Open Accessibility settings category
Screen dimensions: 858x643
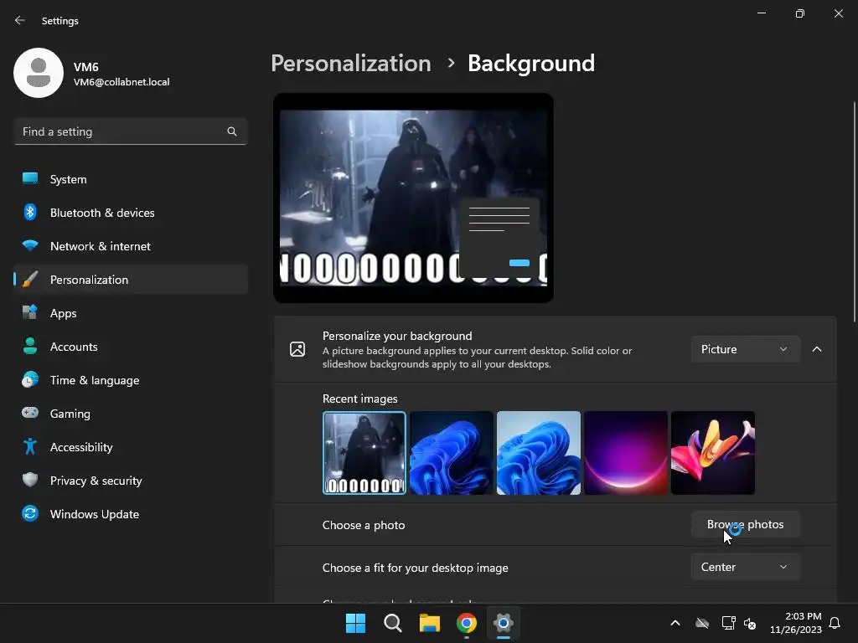(x=131, y=447)
